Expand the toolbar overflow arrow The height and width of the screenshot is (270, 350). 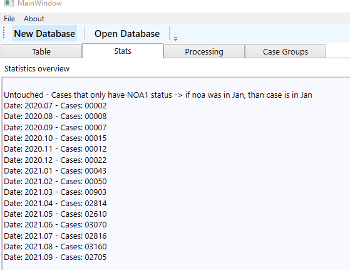coord(176,39)
